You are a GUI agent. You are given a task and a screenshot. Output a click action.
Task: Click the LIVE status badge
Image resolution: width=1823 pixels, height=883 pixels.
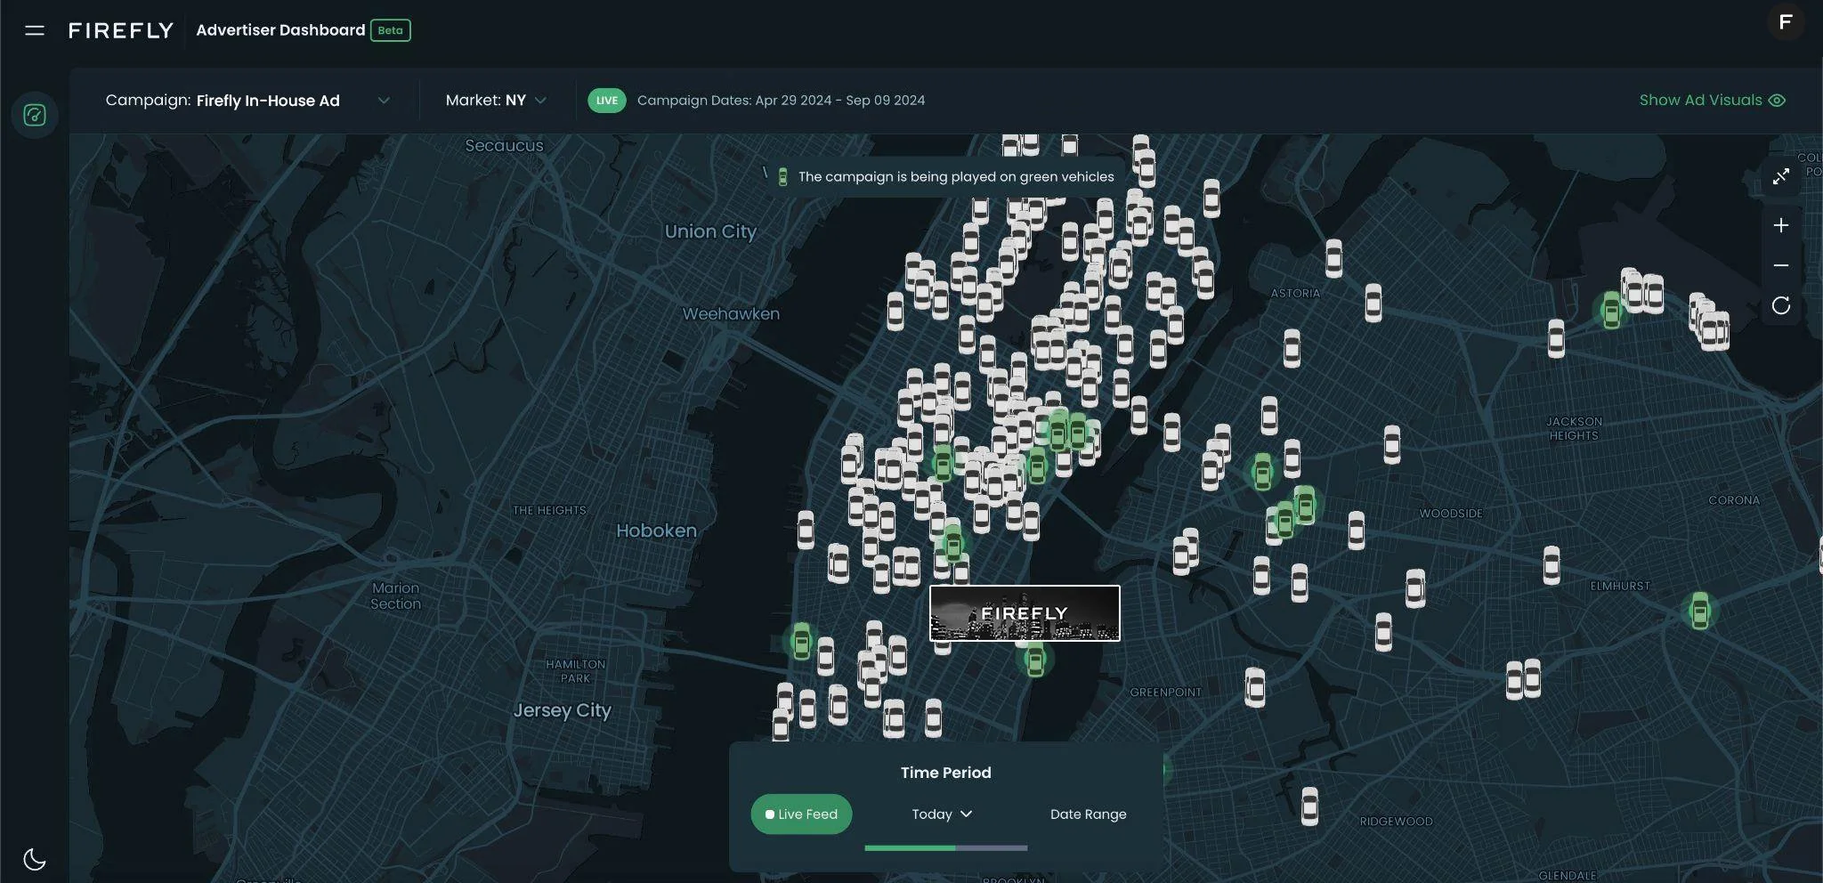tap(606, 100)
